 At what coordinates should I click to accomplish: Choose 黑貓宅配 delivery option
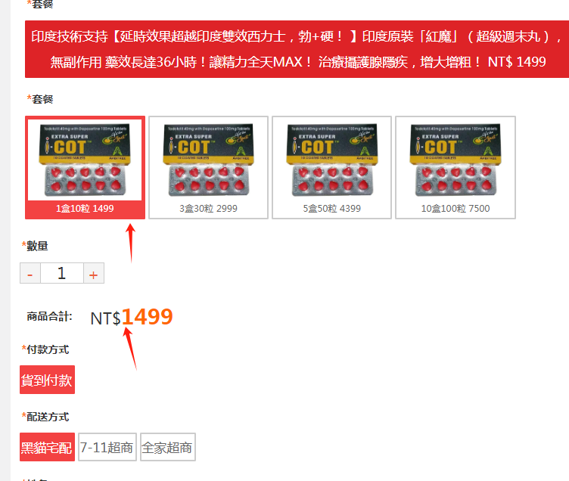(x=47, y=447)
